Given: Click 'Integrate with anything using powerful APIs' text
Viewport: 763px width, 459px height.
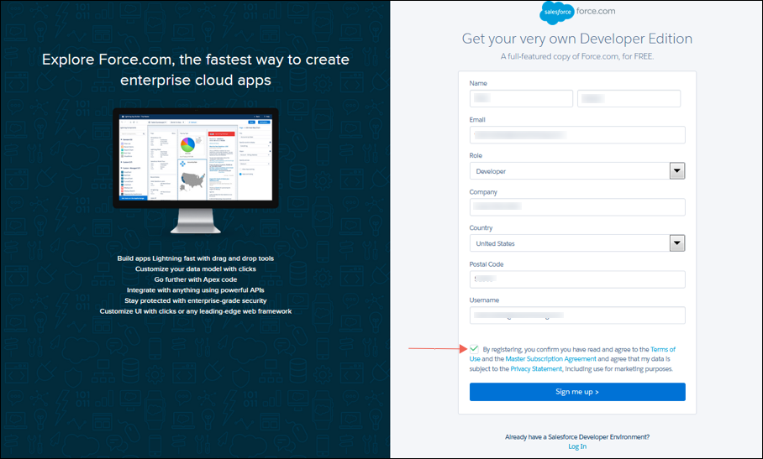Looking at the screenshot, I should tap(196, 290).
